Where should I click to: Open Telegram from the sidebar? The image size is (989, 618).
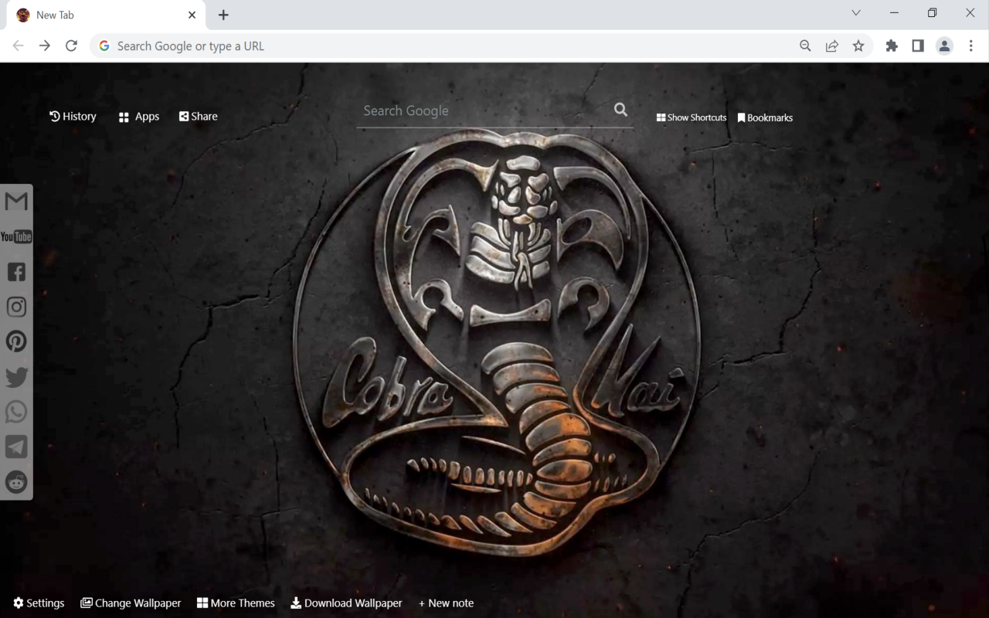pos(16,447)
